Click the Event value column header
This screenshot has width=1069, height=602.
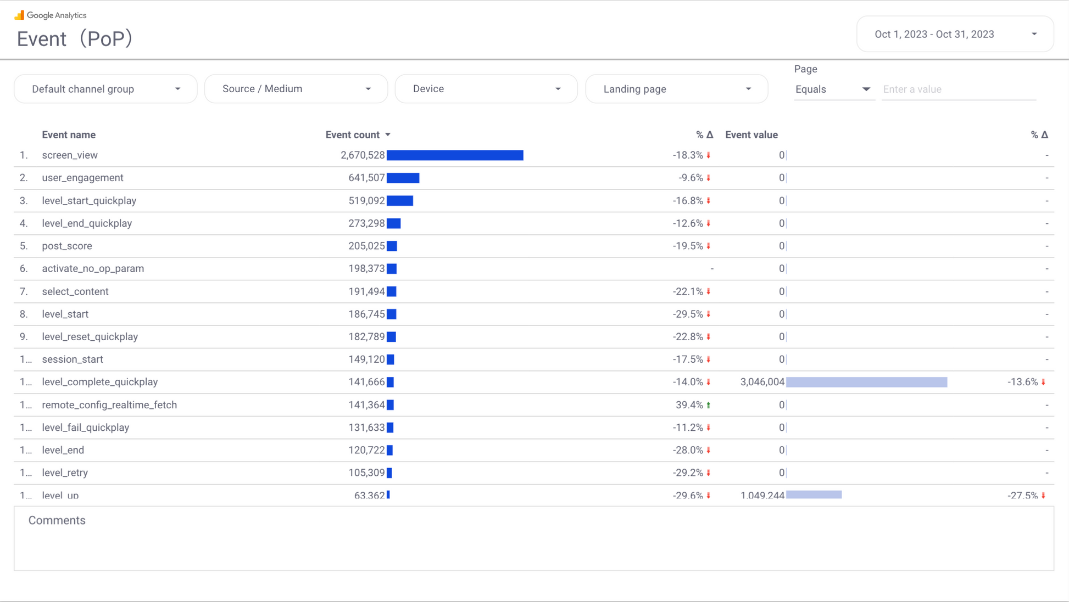751,134
